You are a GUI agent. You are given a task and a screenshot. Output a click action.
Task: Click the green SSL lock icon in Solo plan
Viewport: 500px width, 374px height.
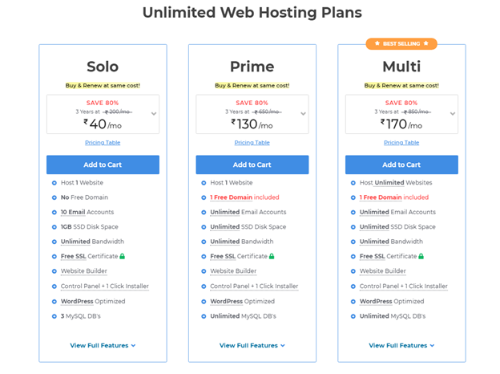122,256
